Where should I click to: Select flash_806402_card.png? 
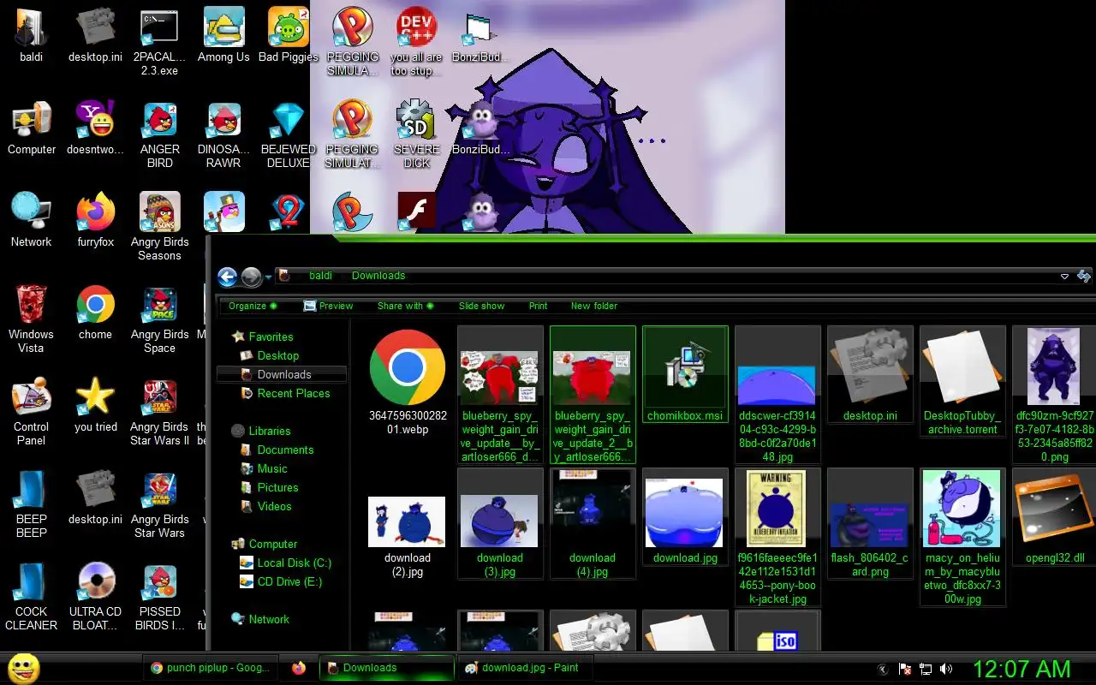pyautogui.click(x=870, y=524)
